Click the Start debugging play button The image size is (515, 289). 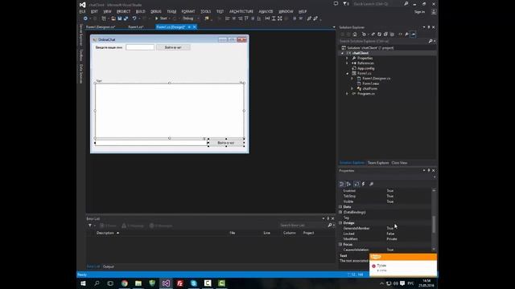[x=157, y=18]
